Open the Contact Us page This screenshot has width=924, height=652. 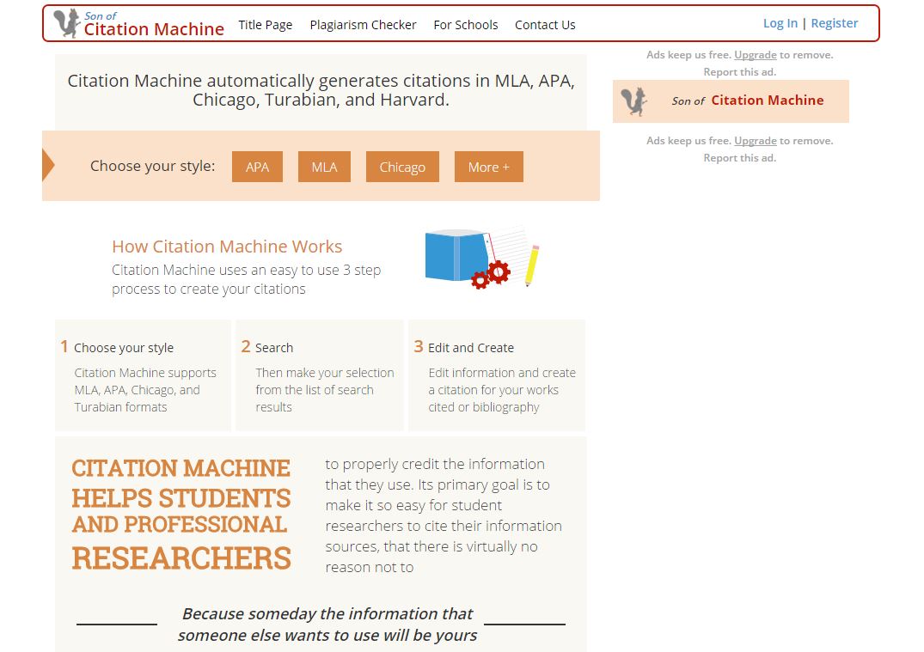pyautogui.click(x=545, y=25)
